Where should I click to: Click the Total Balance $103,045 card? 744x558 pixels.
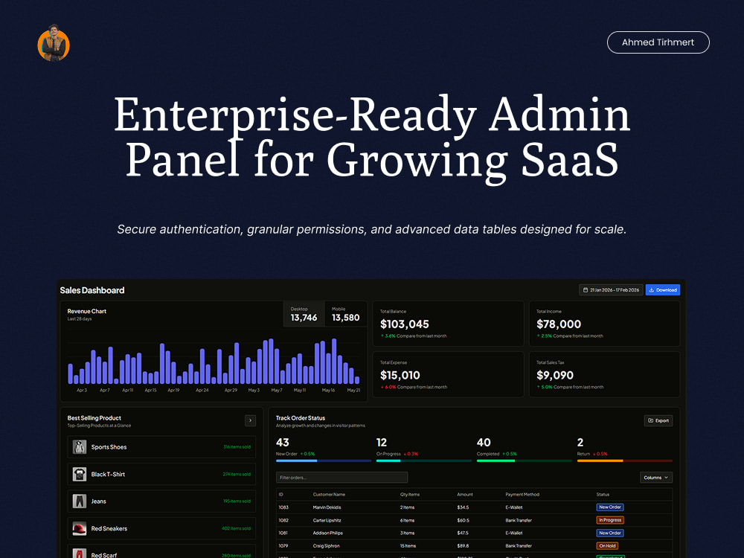click(448, 324)
